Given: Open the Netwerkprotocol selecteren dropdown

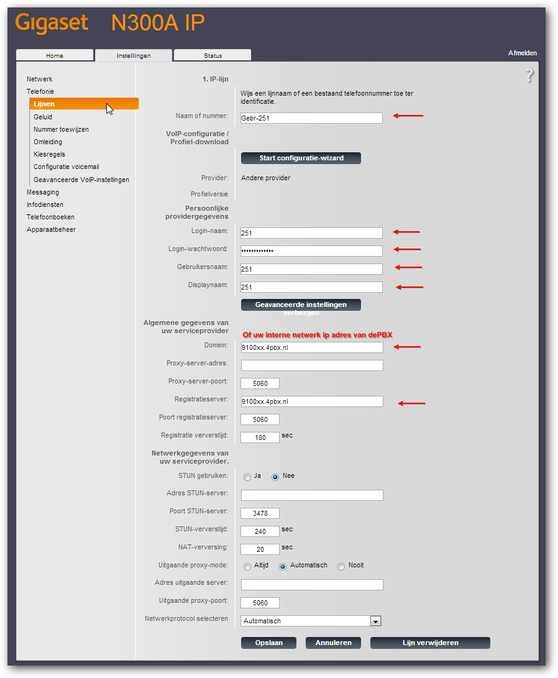Looking at the screenshot, I should pos(375,621).
